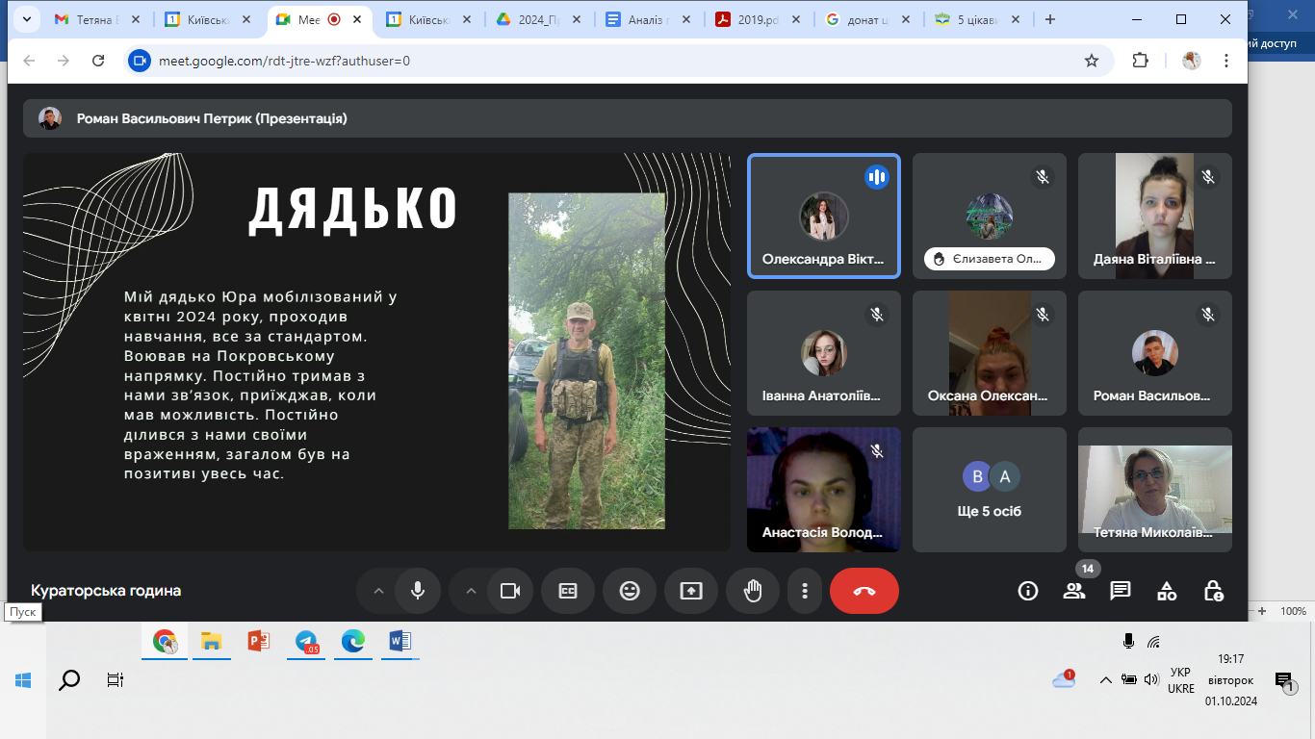This screenshot has width=1315, height=739.
Task: Click the present screen button
Action: 691,591
